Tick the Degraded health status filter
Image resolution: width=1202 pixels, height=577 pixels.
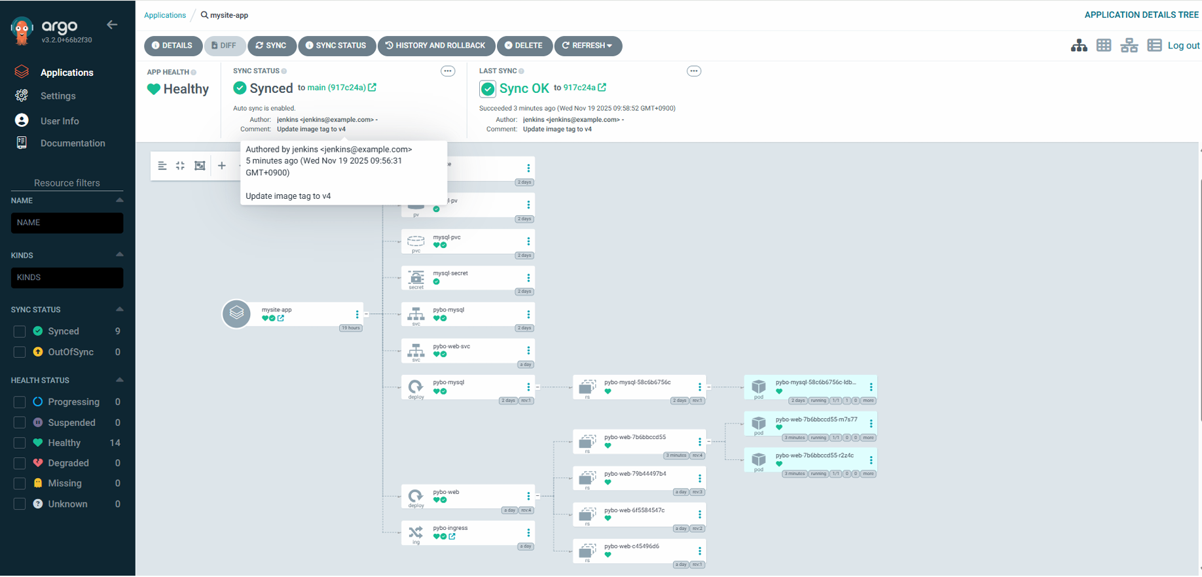20,463
